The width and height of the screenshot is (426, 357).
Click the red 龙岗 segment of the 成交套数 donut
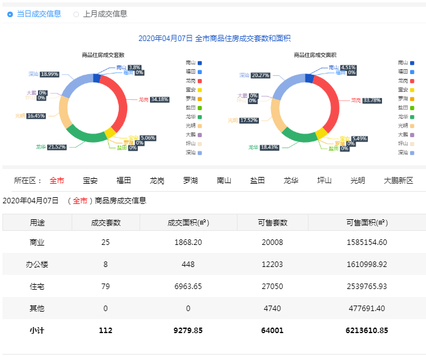[x=121, y=99]
